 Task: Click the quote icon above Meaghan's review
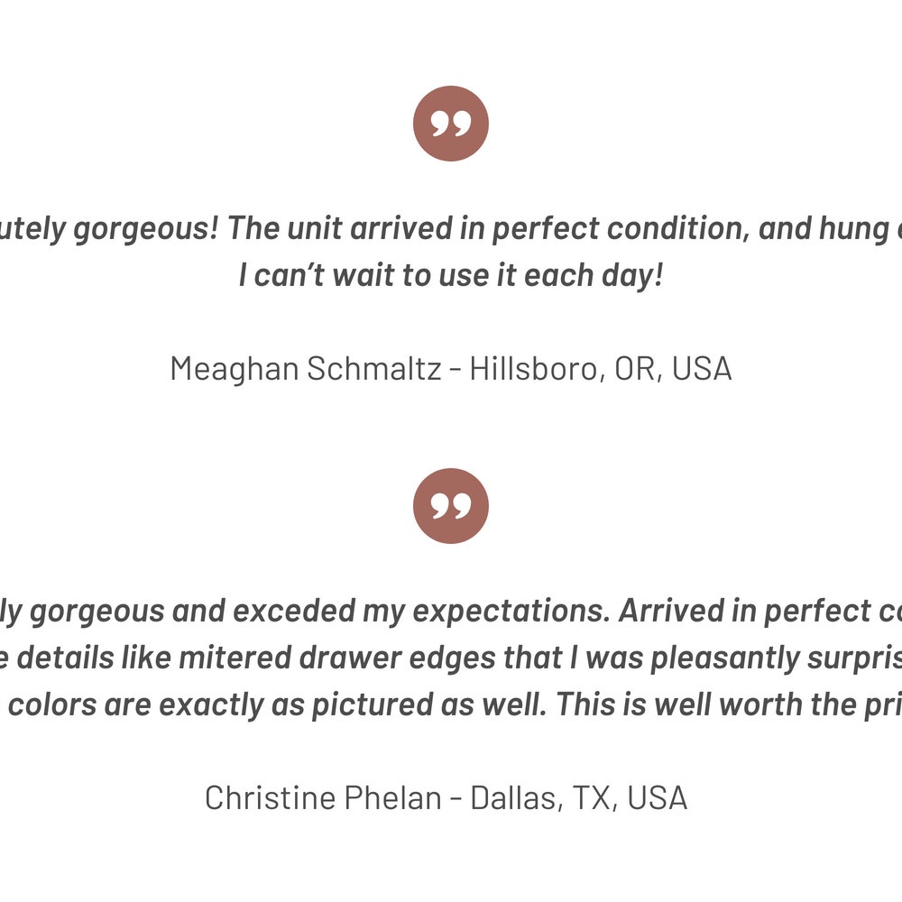451,124
